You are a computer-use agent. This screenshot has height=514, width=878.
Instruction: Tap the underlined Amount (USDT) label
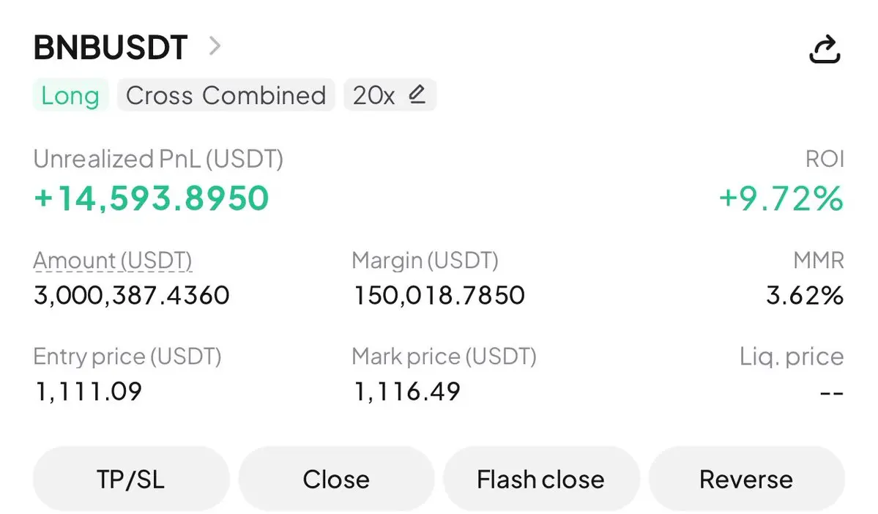[x=113, y=261]
